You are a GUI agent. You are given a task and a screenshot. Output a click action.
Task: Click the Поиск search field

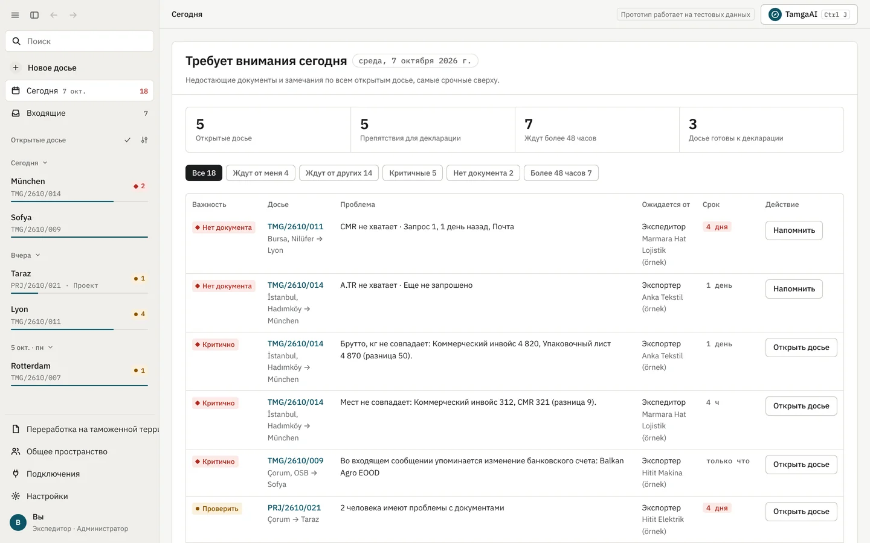(x=79, y=41)
